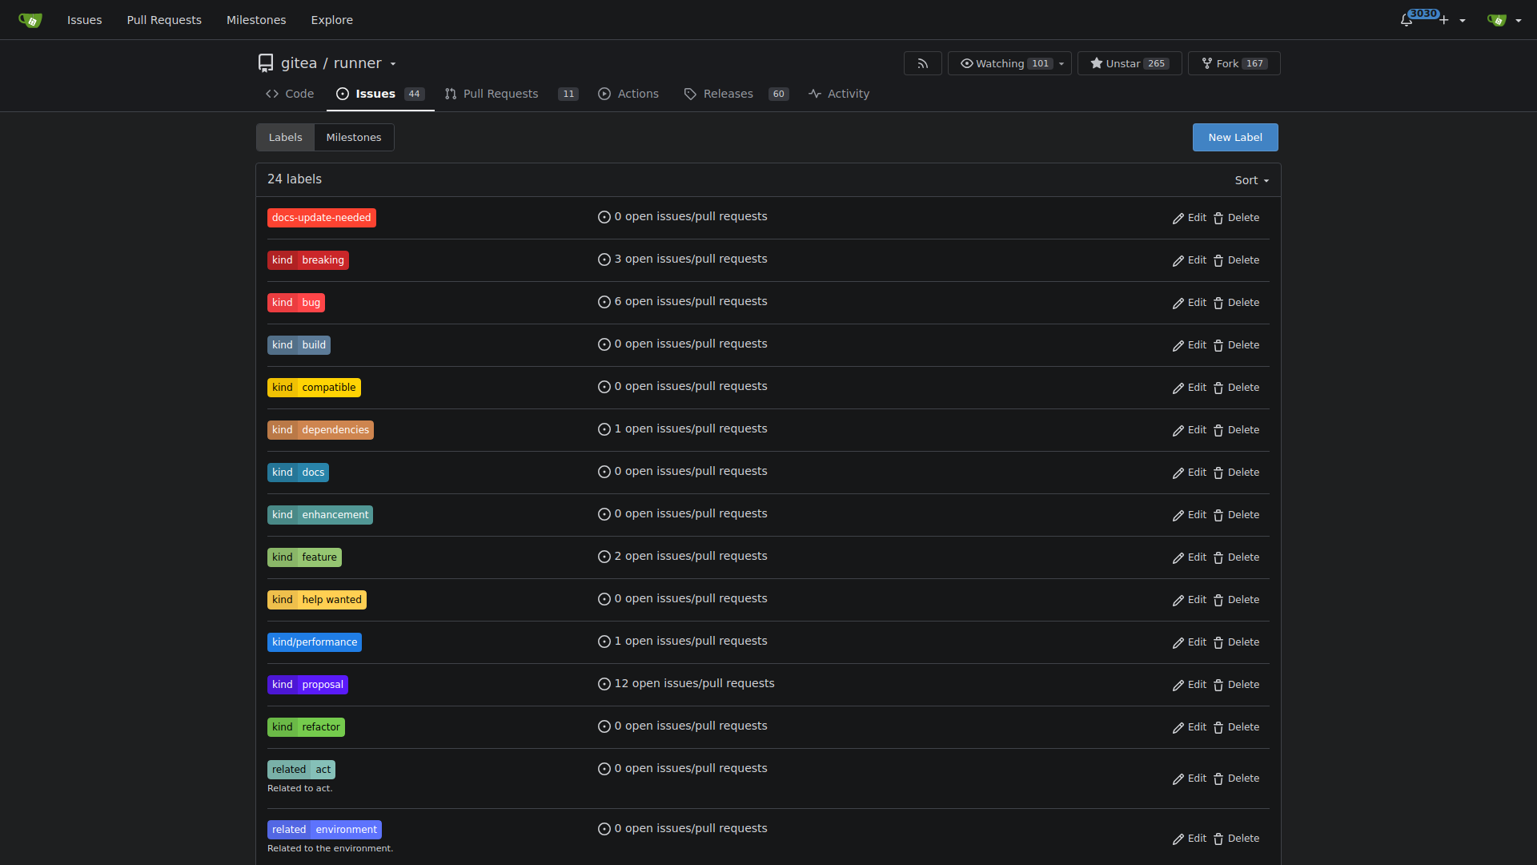Click the kind bug label
This screenshot has height=865, width=1537.
296,303
